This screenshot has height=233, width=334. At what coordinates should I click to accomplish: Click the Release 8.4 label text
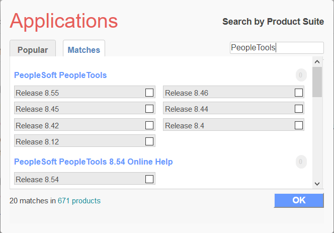[x=185, y=126]
